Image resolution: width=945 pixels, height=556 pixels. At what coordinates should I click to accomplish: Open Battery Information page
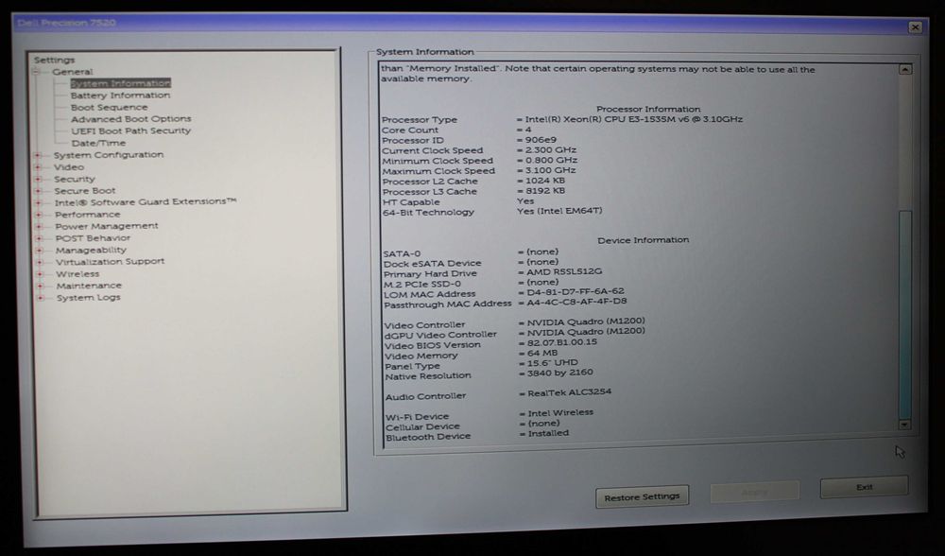(x=121, y=96)
